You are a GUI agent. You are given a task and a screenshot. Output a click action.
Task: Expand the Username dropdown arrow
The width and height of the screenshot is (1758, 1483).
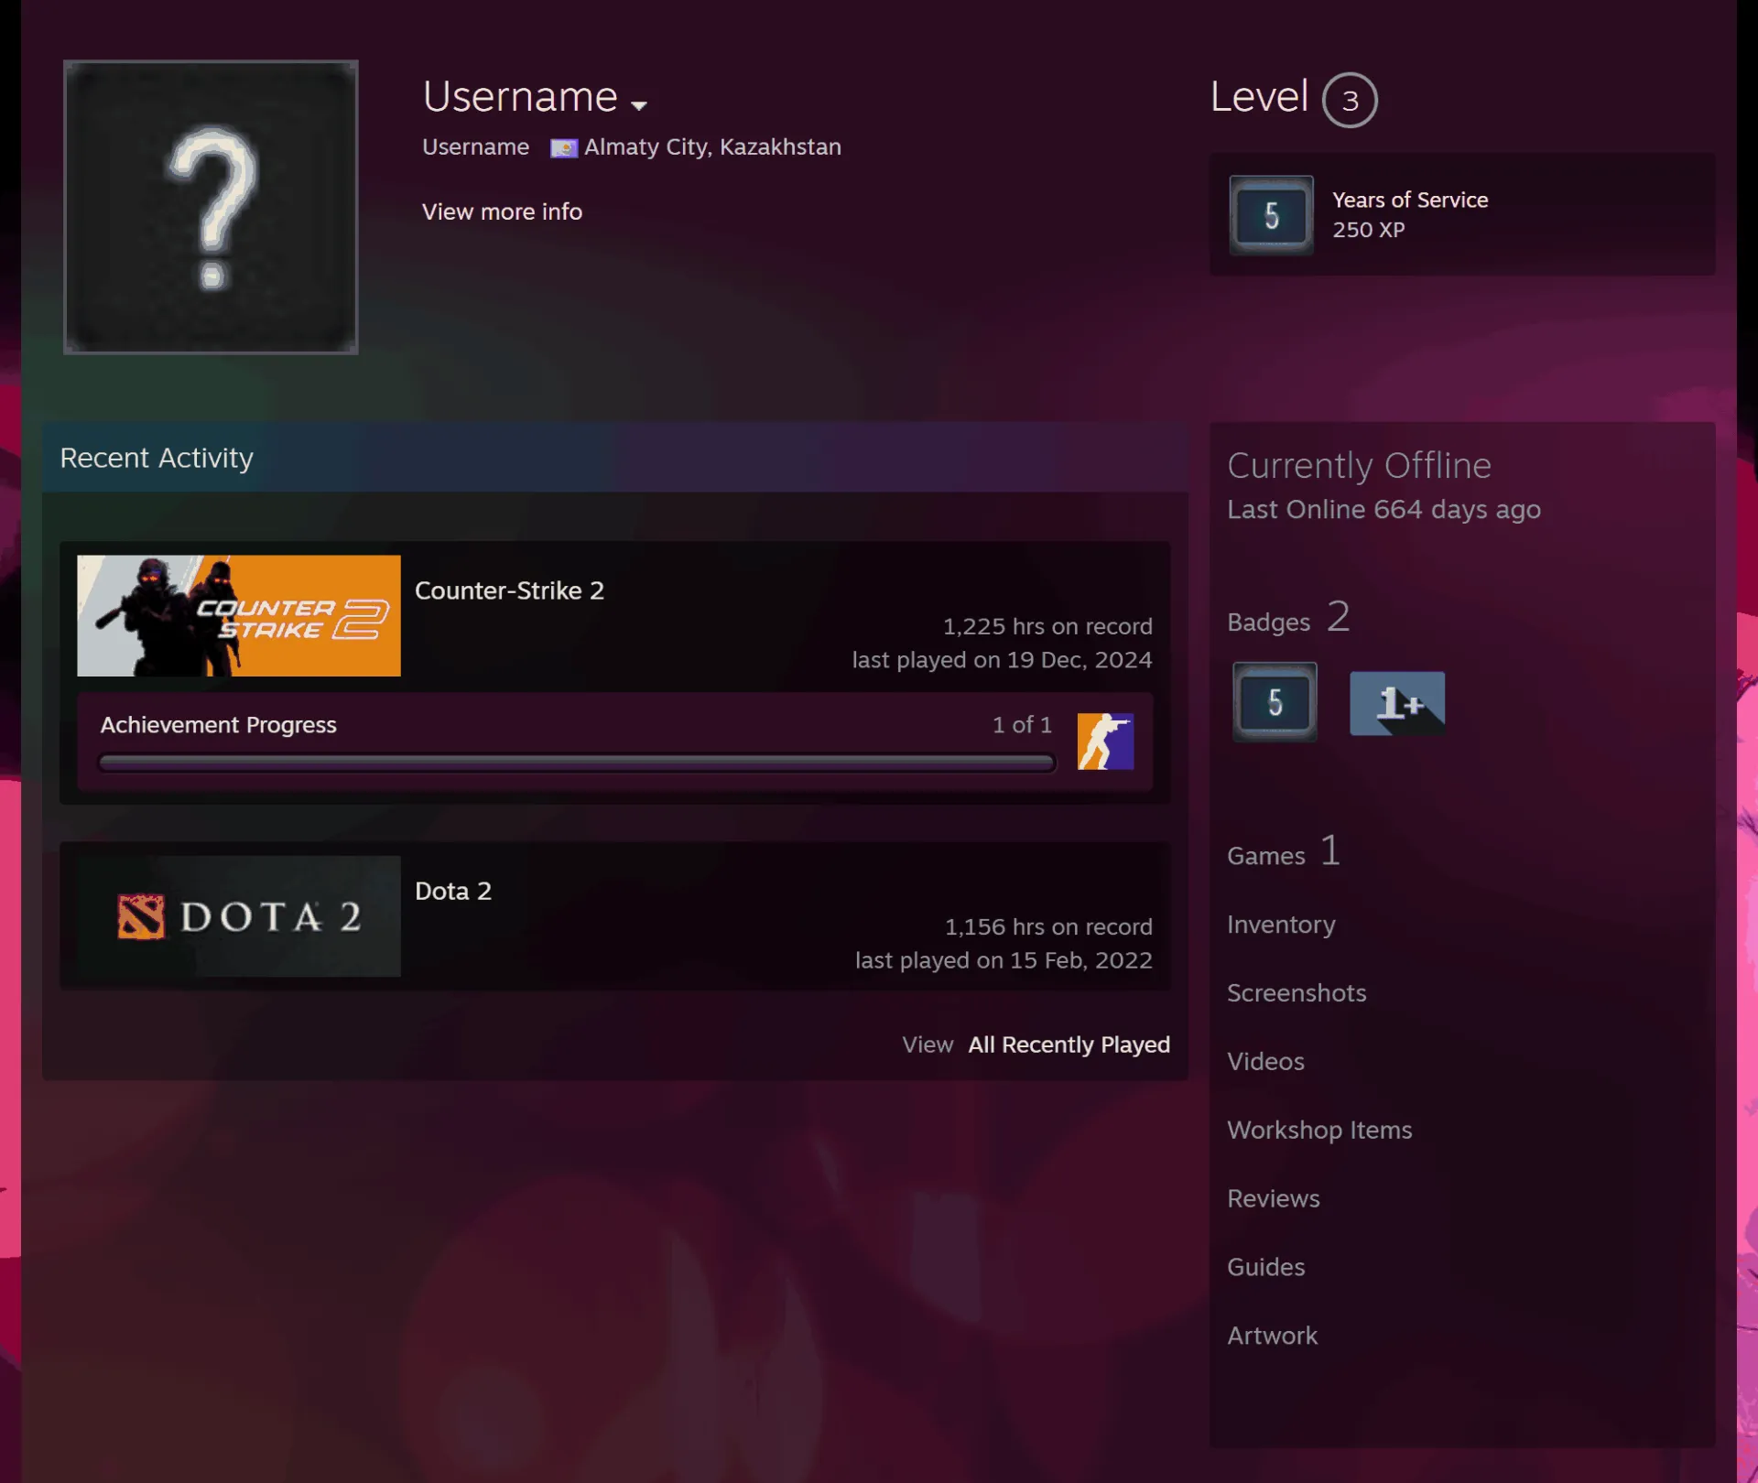pos(639,105)
